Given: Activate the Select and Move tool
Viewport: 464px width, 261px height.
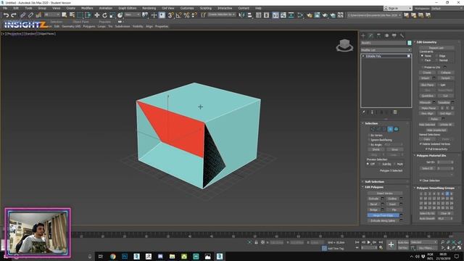Looking at the screenshot, I should tap(96, 15).
